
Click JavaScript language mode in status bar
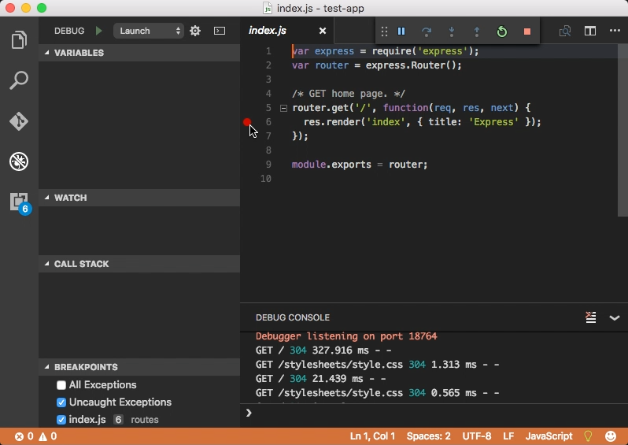[x=549, y=436]
